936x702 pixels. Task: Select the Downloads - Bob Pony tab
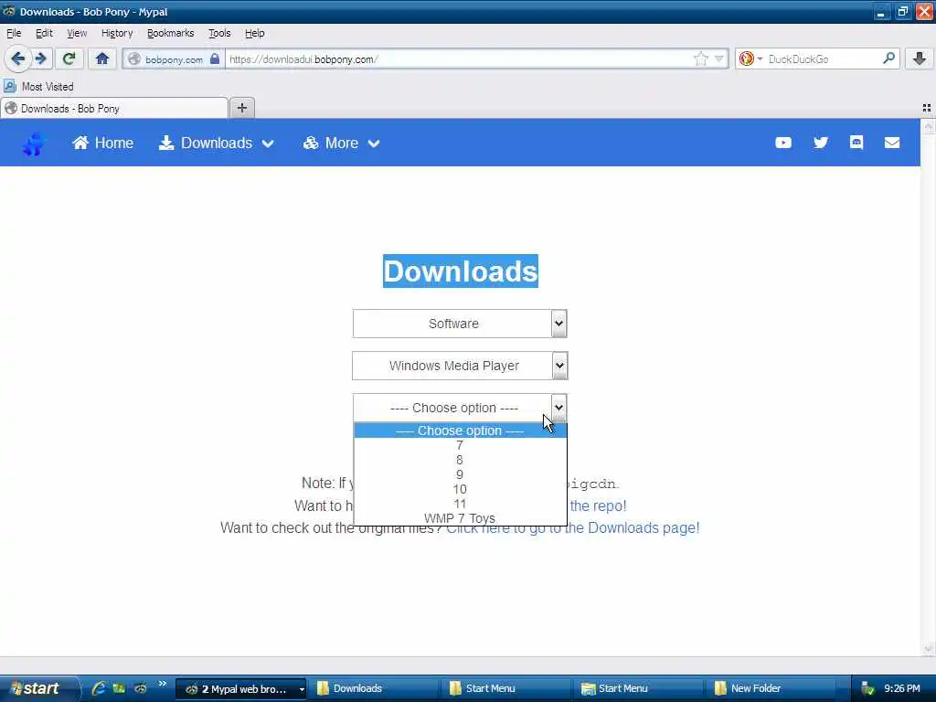pos(114,108)
